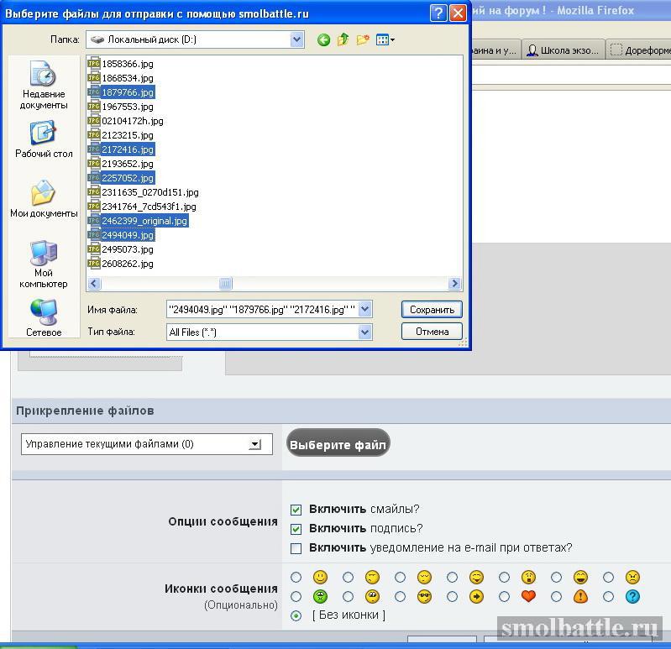
Task: Click the dialog help question mark icon
Action: click(x=438, y=13)
